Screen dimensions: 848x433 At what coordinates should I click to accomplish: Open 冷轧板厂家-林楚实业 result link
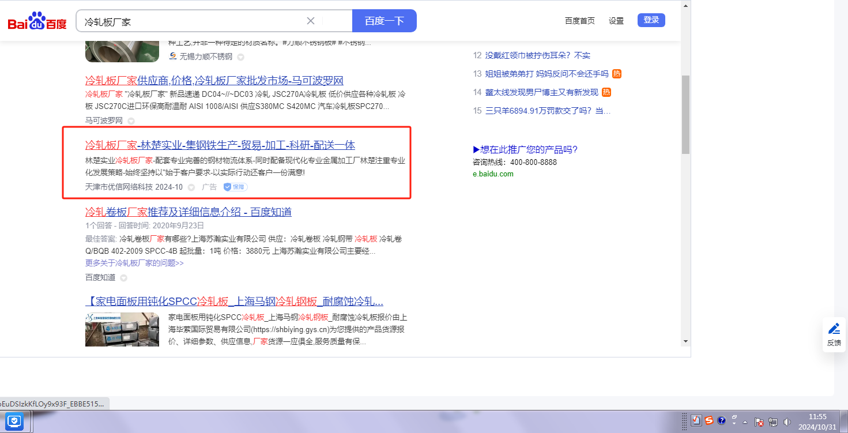tap(220, 145)
